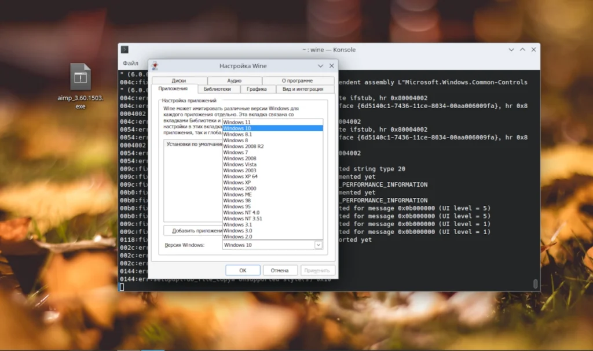593x351 pixels.
Task: Pick Windows NT 4.0 from the list
Action: 273,213
